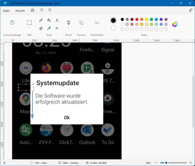Click the 50% zoom level text
The image size is (195, 166).
pyautogui.click(x=148, y=163)
